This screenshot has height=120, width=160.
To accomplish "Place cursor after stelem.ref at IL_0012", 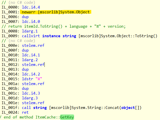I will pyautogui.click(x=45, y=65).
